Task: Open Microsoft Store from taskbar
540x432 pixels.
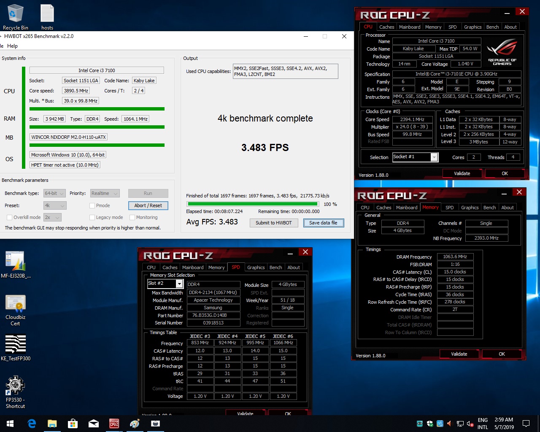Action: pos(73,424)
